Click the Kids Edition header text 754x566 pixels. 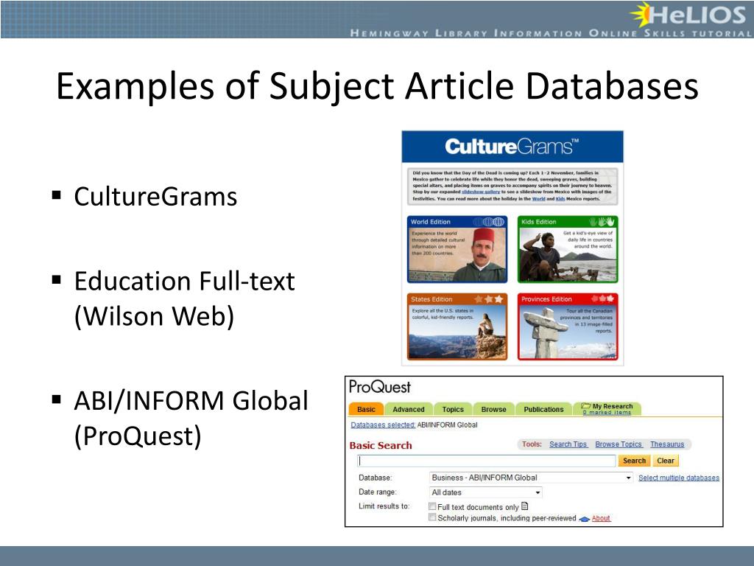pyautogui.click(x=538, y=222)
